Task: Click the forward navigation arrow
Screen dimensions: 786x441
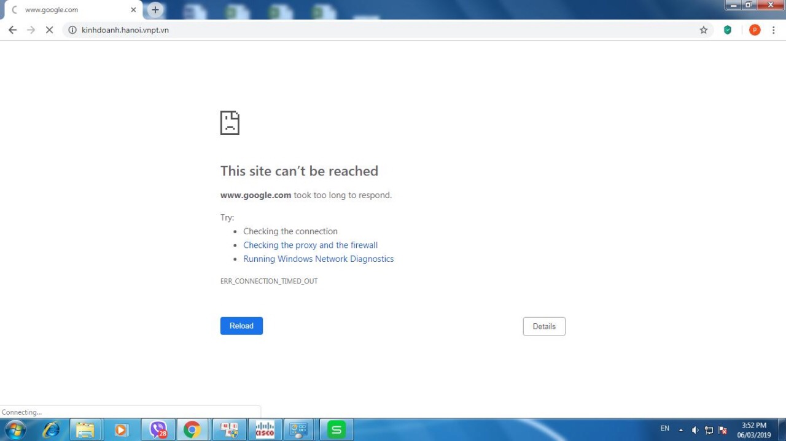Action: click(x=31, y=30)
